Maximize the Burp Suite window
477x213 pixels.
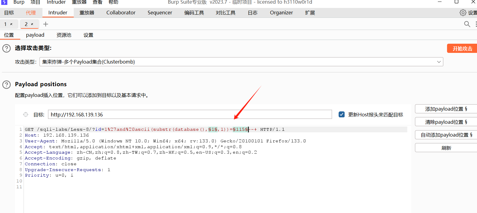click(456, 2)
